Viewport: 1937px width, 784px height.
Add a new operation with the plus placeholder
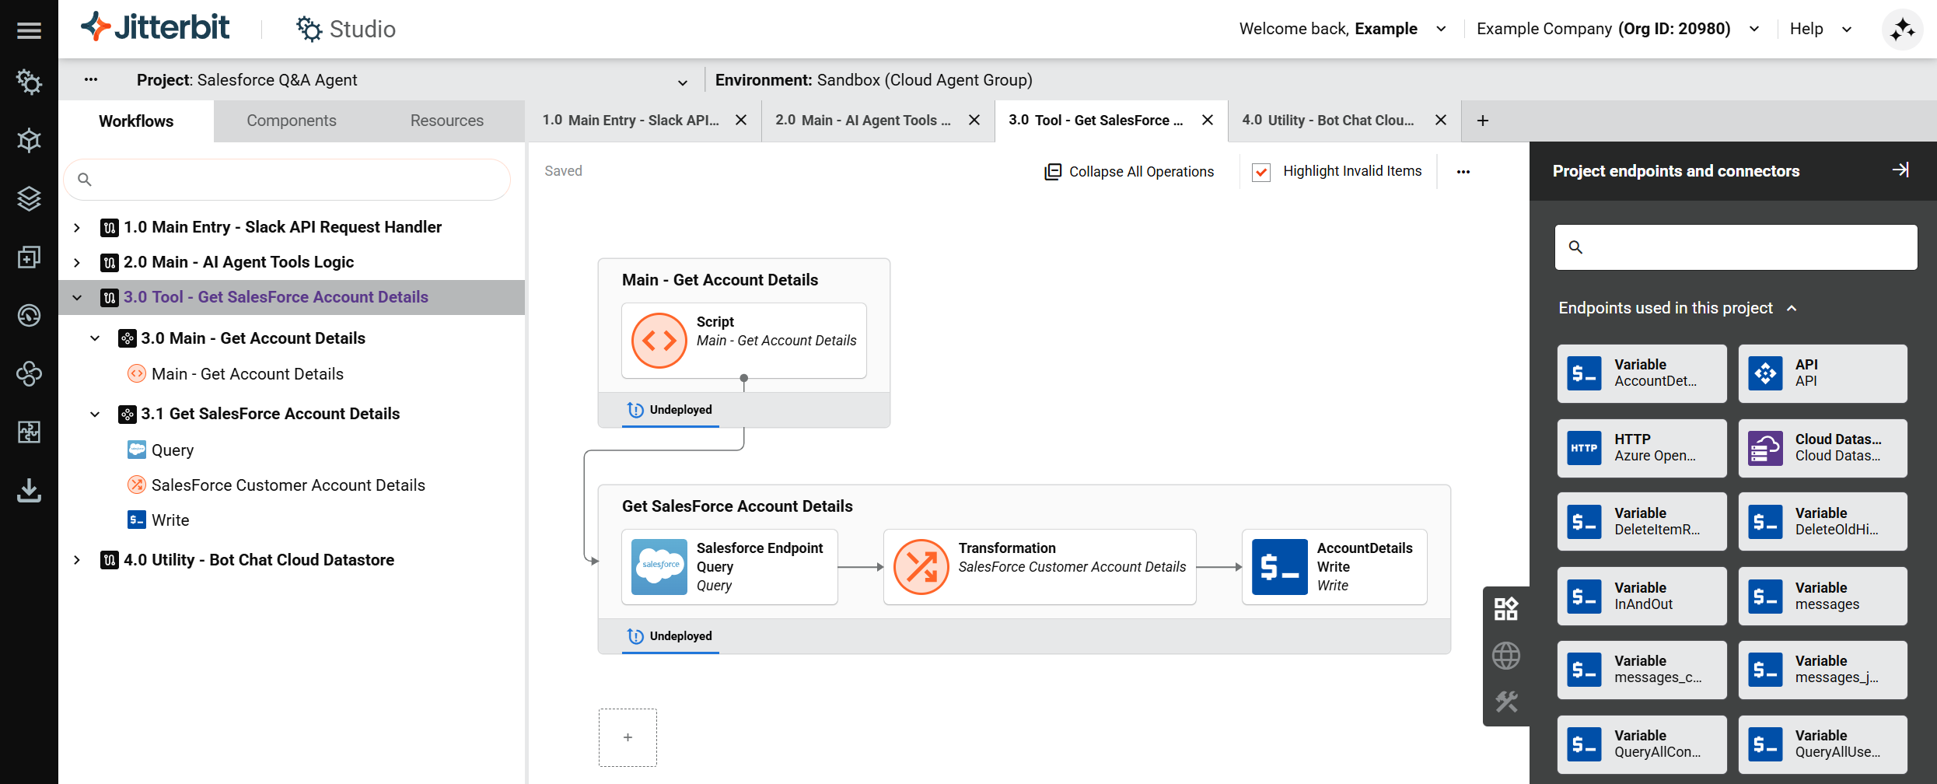click(x=628, y=737)
